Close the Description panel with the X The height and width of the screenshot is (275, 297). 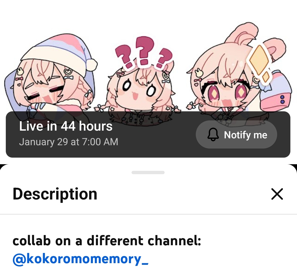[x=277, y=194]
